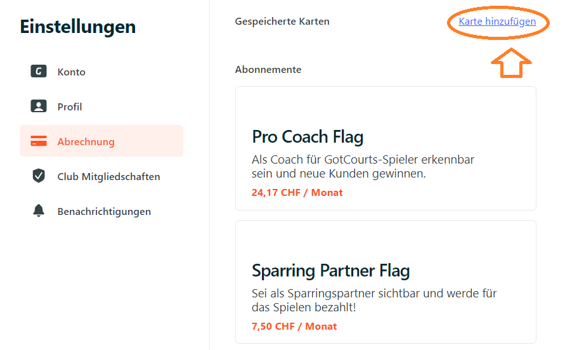Click the Karte hinzufügen link
The image size is (584, 350).
(x=497, y=22)
